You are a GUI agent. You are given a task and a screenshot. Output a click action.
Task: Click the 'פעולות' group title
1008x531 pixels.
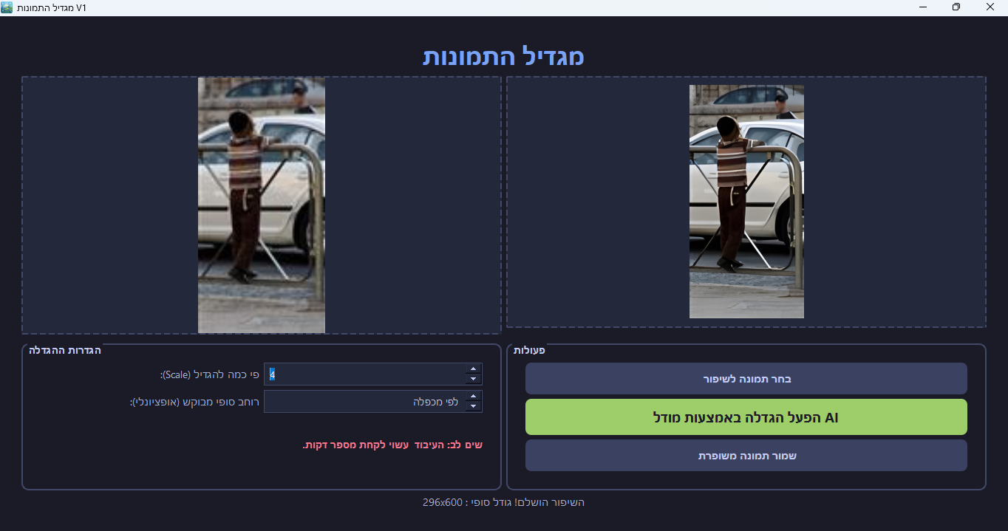tap(529, 350)
